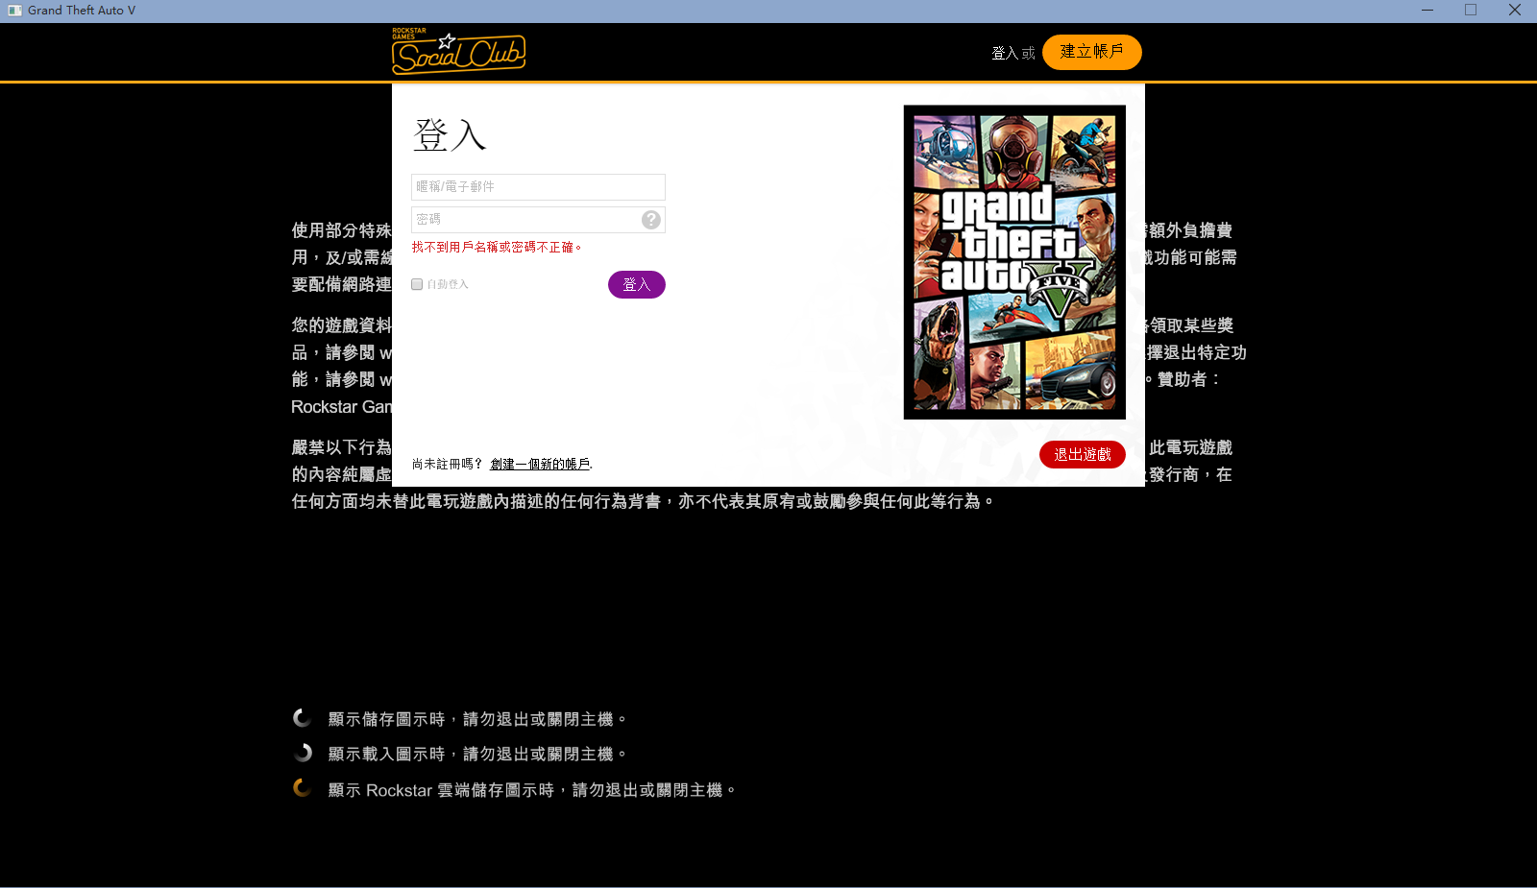
Task: Focus the 密碼 password field
Action: [538, 220]
